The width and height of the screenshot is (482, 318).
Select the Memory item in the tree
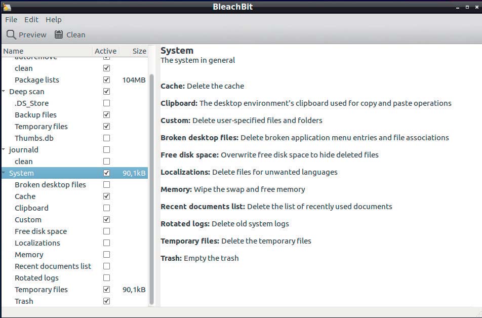29,255
